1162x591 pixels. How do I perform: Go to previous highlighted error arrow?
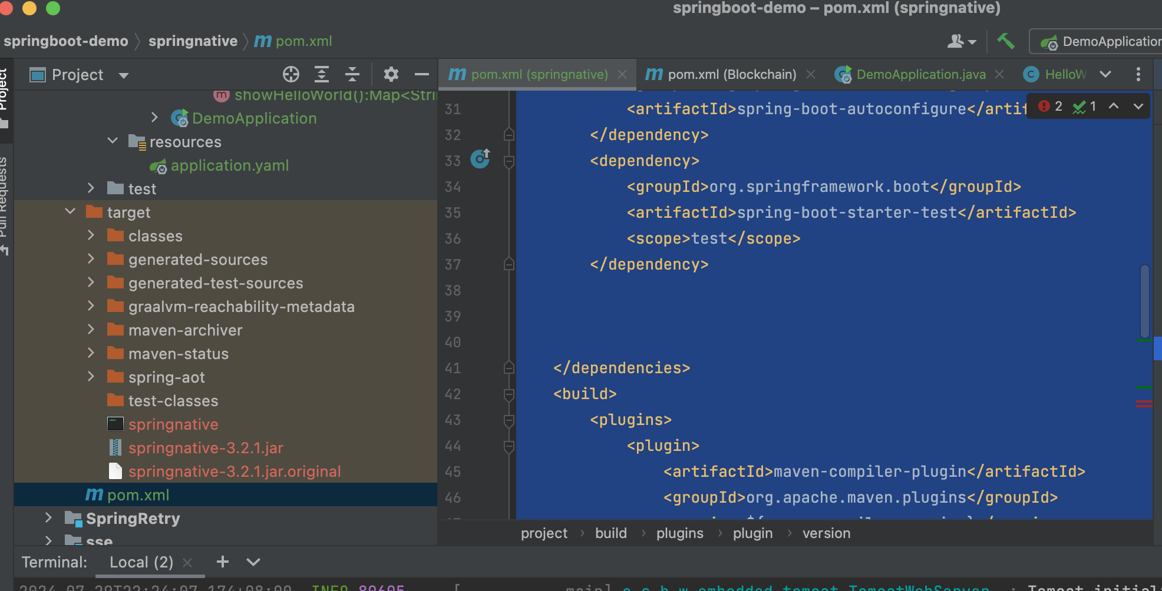tap(1114, 106)
